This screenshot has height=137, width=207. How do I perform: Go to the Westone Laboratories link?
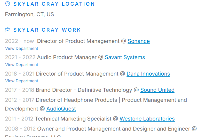(x=147, y=119)
